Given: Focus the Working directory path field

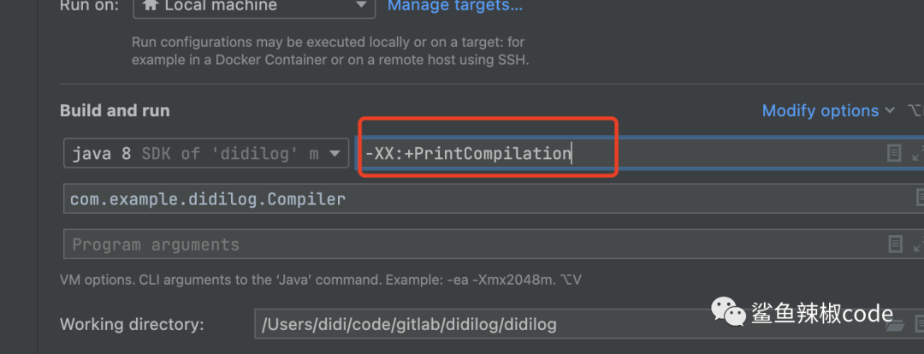Looking at the screenshot, I should tap(565, 325).
